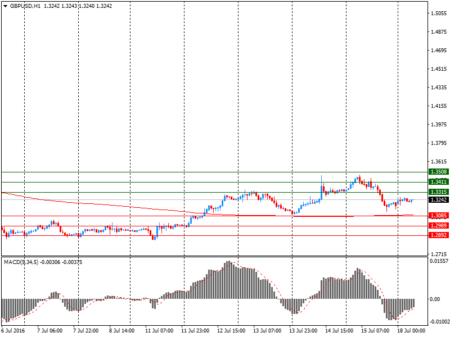Select the 11 Jul 23:00 time axis label
This screenshot has height=337, width=450.
pos(195,331)
